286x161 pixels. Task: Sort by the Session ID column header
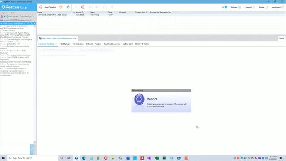coord(80,12)
